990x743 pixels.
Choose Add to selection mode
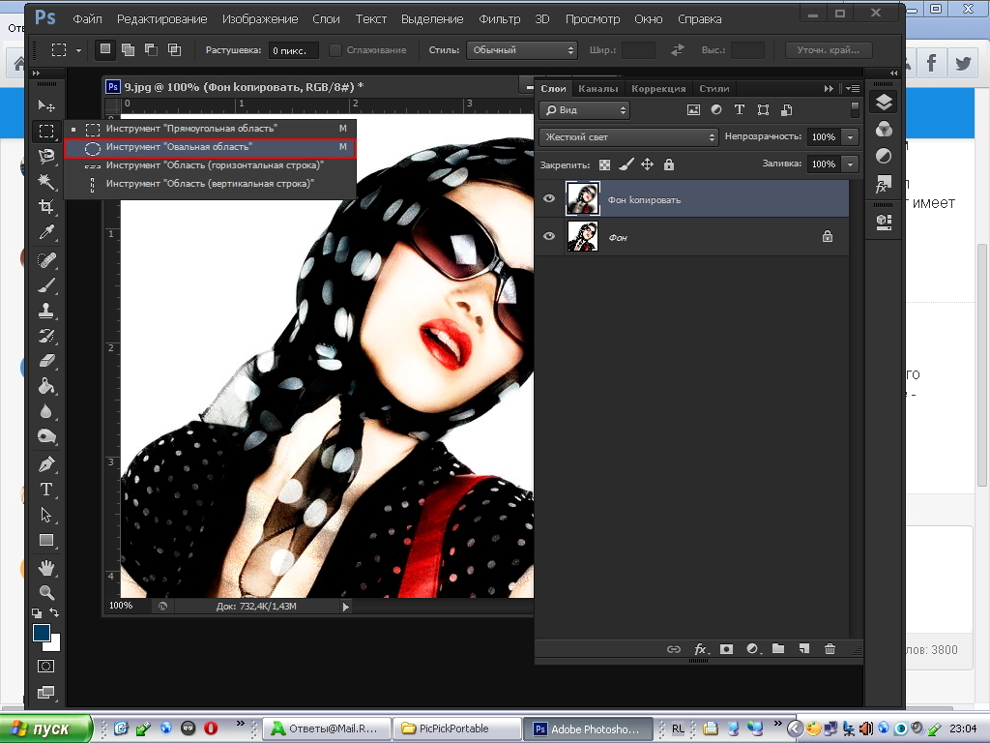pos(129,49)
